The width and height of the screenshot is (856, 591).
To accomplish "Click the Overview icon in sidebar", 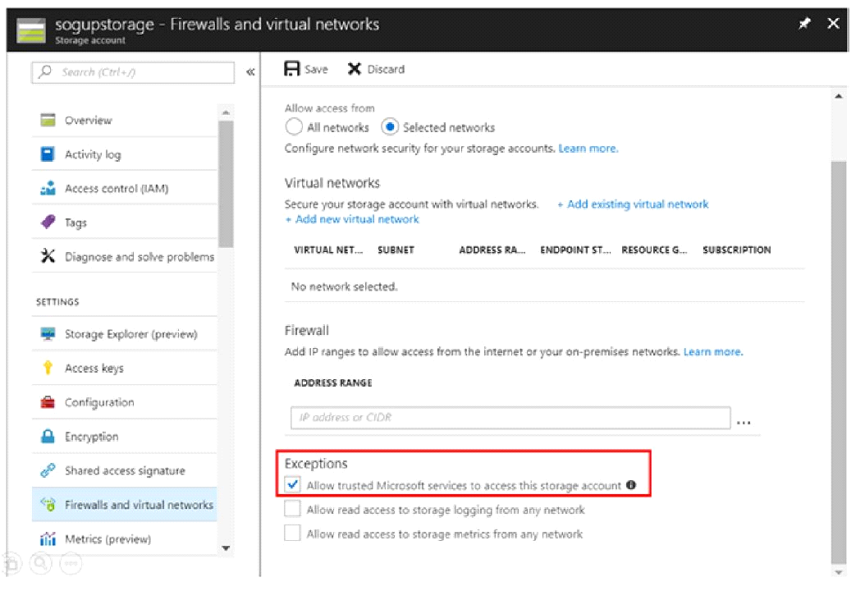I will click(48, 120).
